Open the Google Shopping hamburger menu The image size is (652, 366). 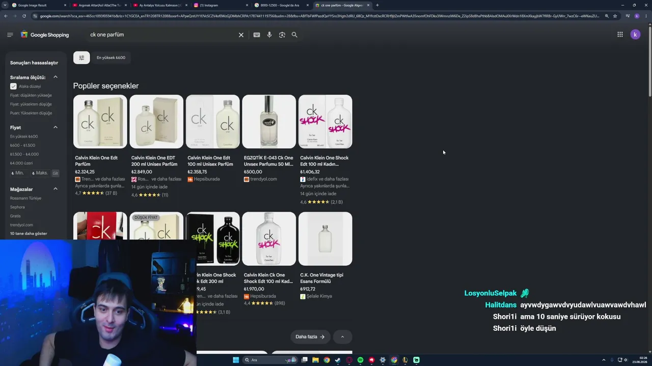click(10, 35)
